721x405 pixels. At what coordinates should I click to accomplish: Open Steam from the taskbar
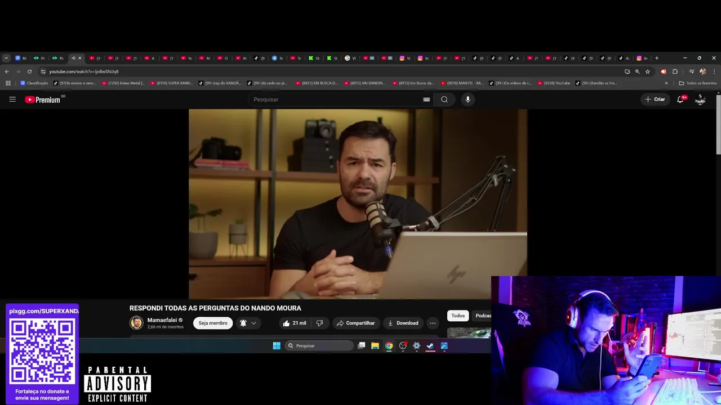pyautogui.click(x=430, y=346)
